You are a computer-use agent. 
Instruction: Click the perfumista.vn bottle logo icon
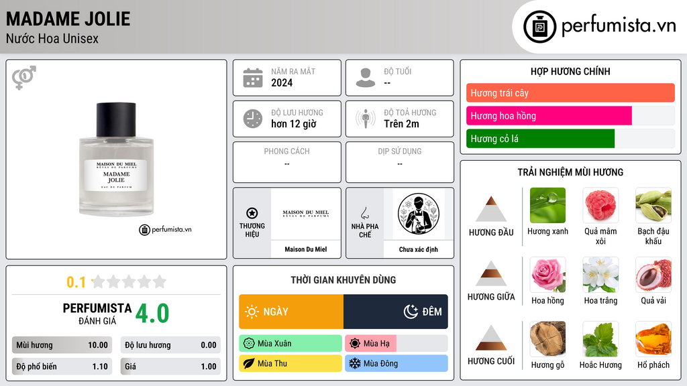[x=539, y=27]
